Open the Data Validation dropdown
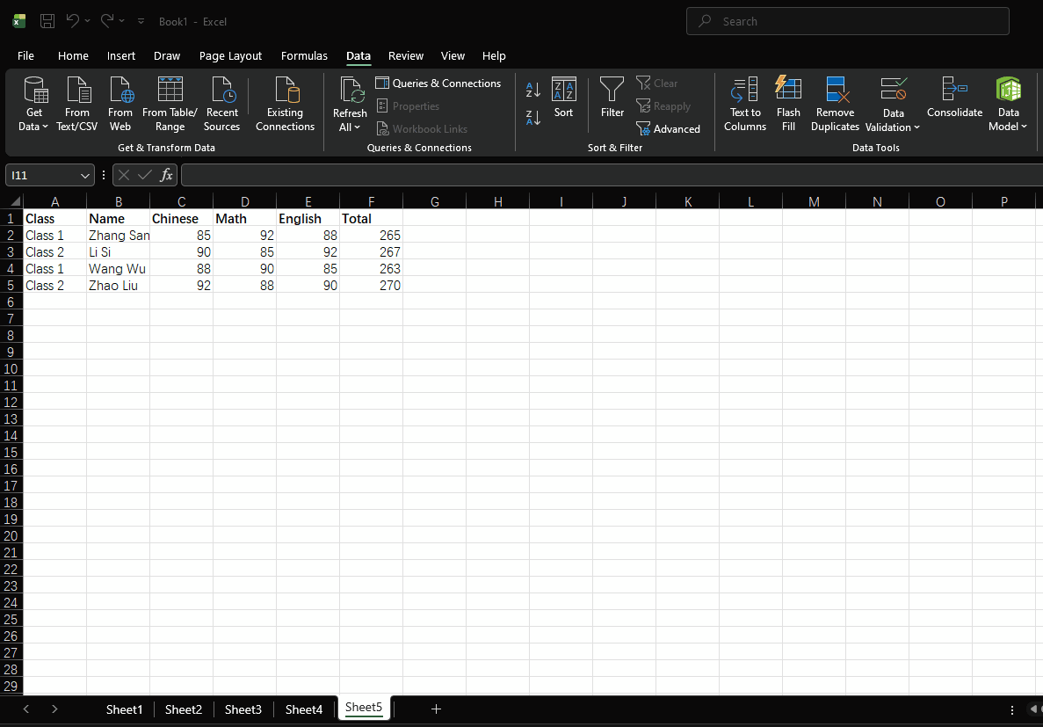 (x=893, y=127)
